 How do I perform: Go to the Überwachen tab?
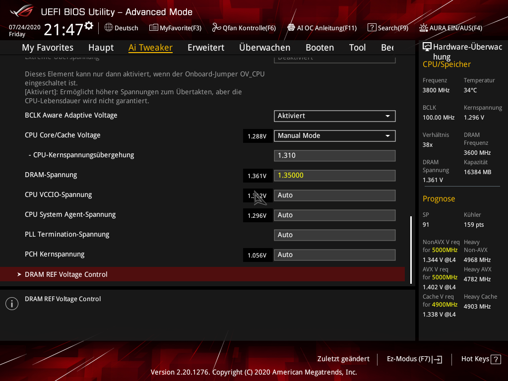click(265, 48)
